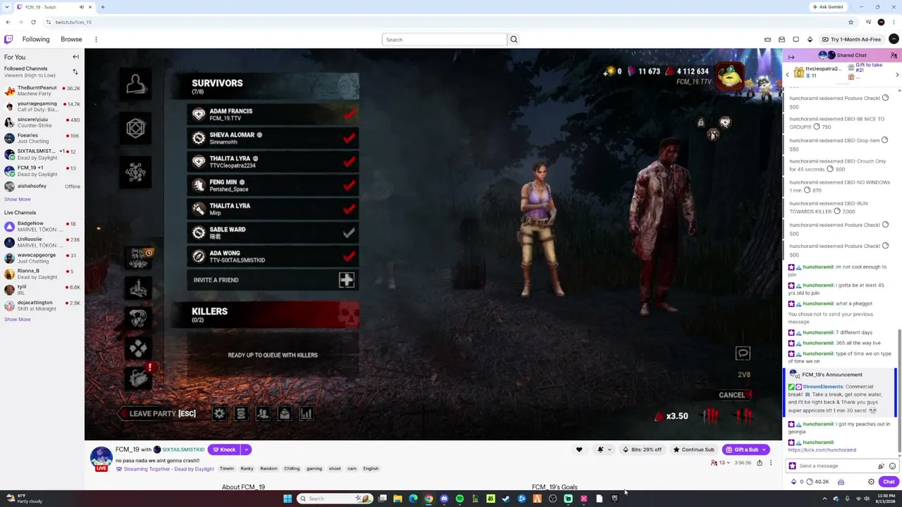Show more live channels
Screen dimensions: 902x507
(17, 320)
